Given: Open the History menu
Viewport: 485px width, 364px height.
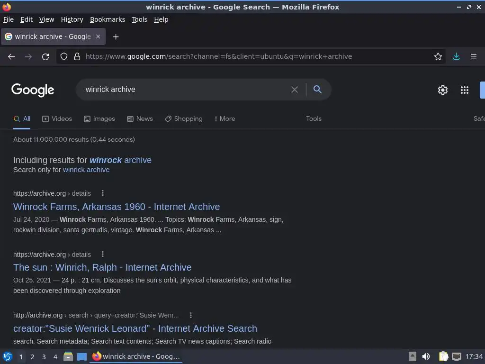Looking at the screenshot, I should point(72,19).
